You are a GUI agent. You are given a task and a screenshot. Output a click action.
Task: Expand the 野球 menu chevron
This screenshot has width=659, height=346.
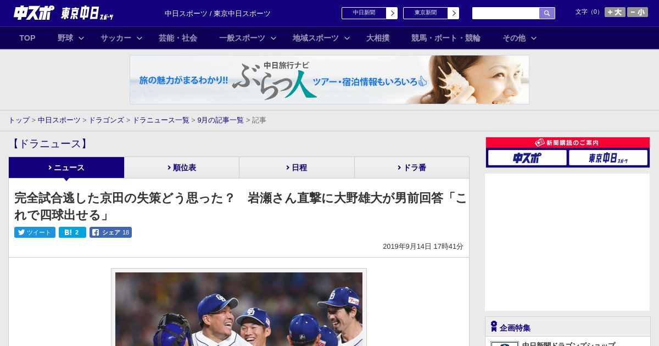pos(81,38)
